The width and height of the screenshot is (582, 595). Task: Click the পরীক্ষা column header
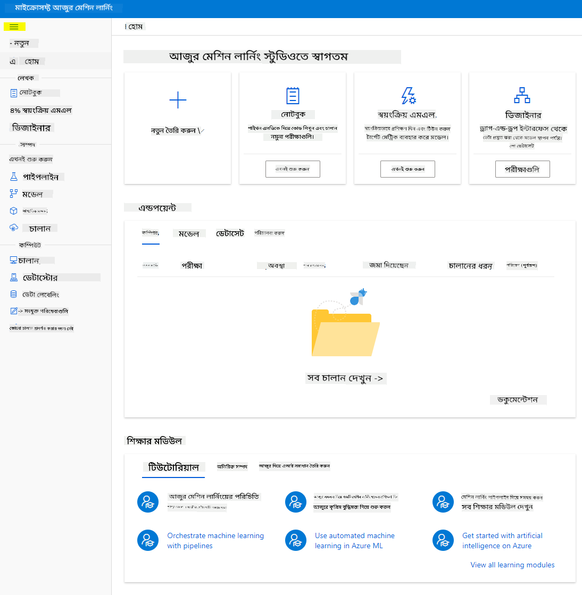point(192,266)
